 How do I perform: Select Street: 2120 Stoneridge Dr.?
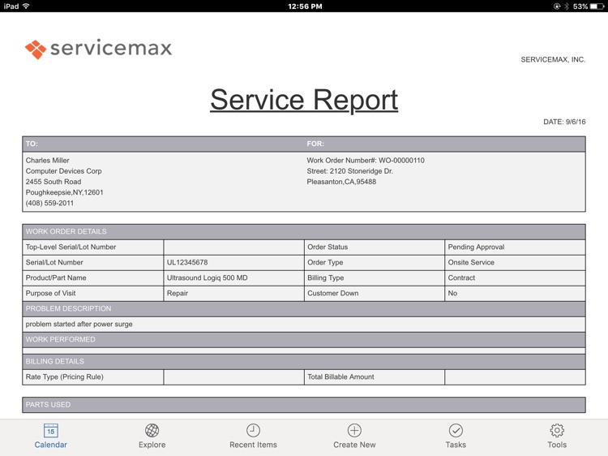(349, 171)
